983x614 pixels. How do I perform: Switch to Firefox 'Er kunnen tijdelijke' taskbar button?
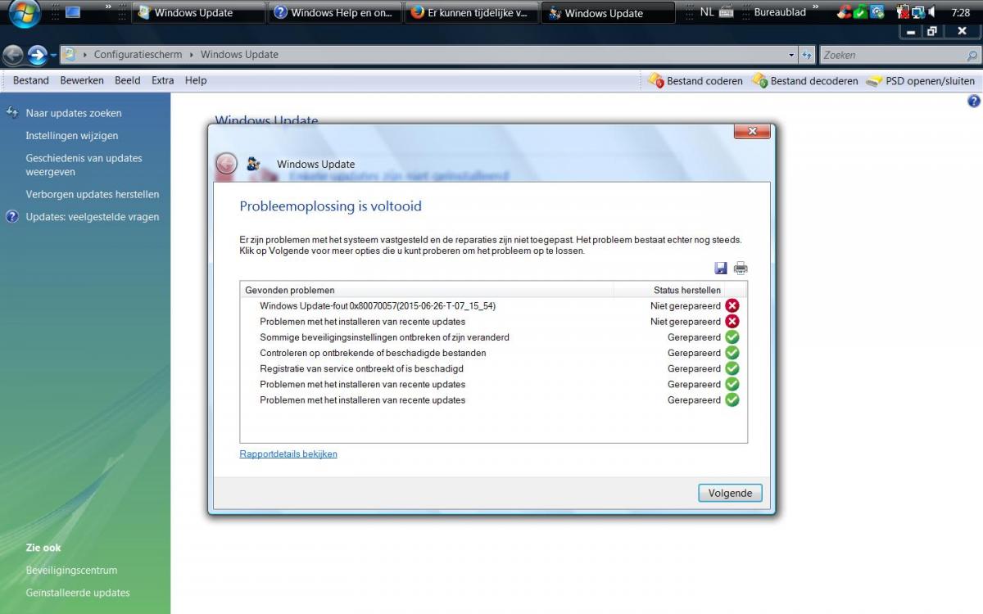(x=472, y=12)
